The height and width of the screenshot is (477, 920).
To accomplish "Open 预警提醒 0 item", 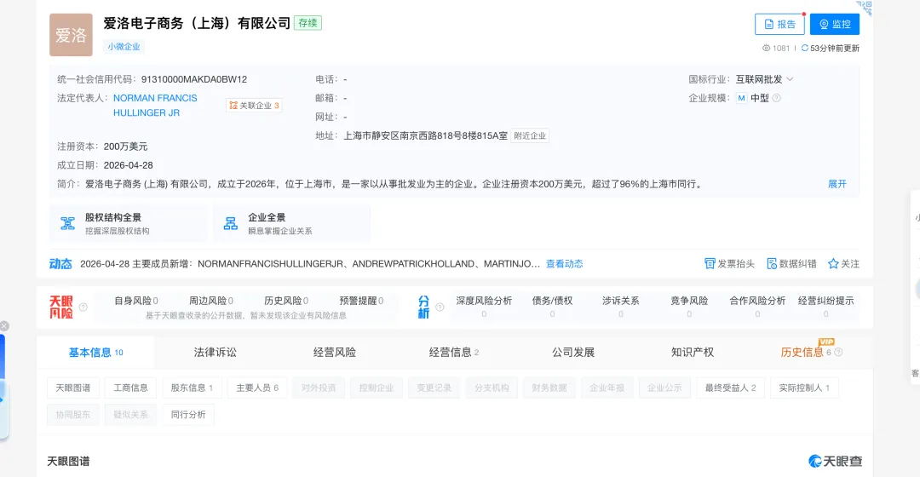I will [361, 301].
